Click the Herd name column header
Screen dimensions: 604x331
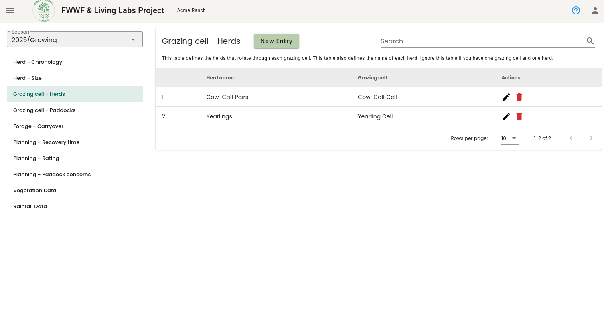tap(220, 78)
